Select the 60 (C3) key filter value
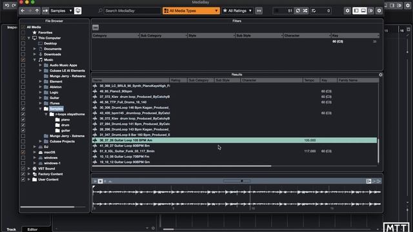This screenshot has width=413, height=232. tap(337, 41)
